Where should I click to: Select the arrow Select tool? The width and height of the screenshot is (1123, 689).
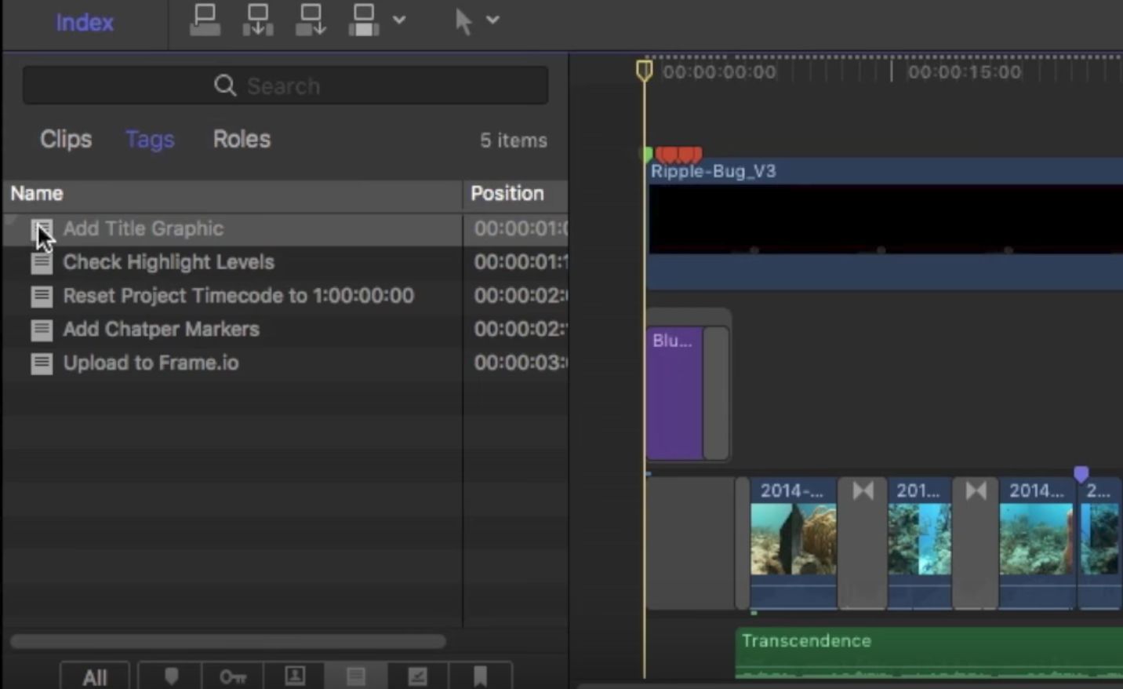point(463,21)
